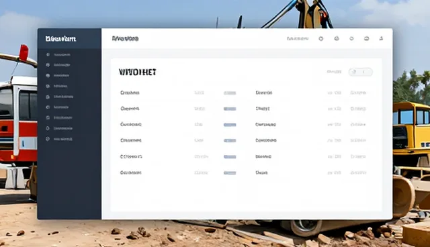Click the bold card heading text

pyautogui.click(x=137, y=72)
